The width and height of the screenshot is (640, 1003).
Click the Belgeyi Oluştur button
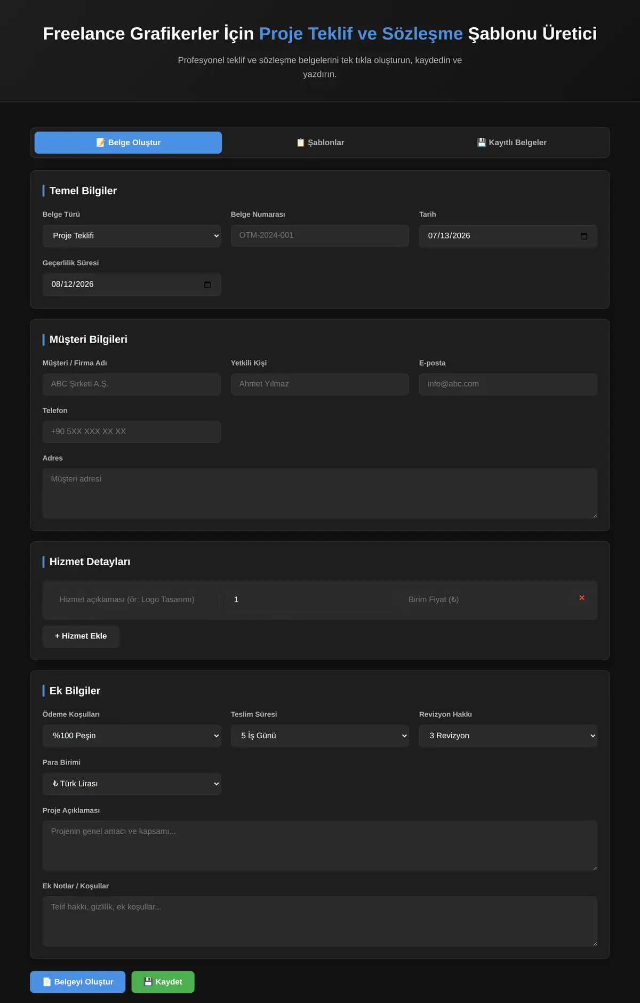(78, 982)
